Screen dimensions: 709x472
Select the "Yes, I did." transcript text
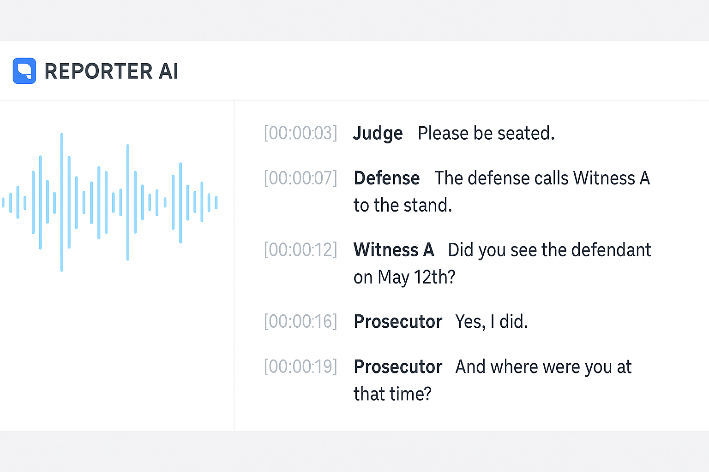tap(492, 321)
